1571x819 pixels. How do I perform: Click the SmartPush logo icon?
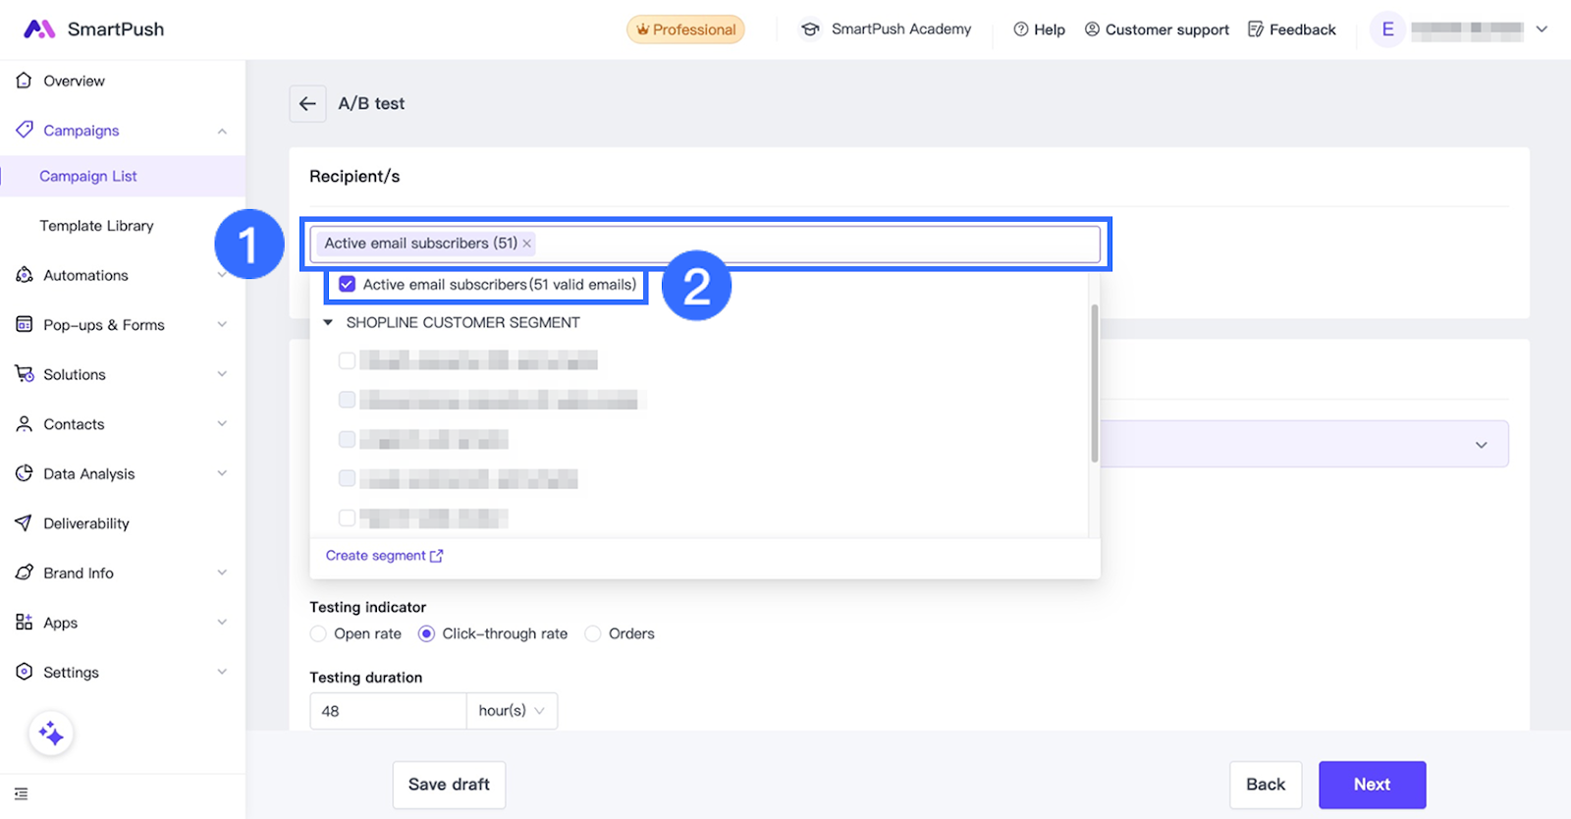tap(39, 29)
